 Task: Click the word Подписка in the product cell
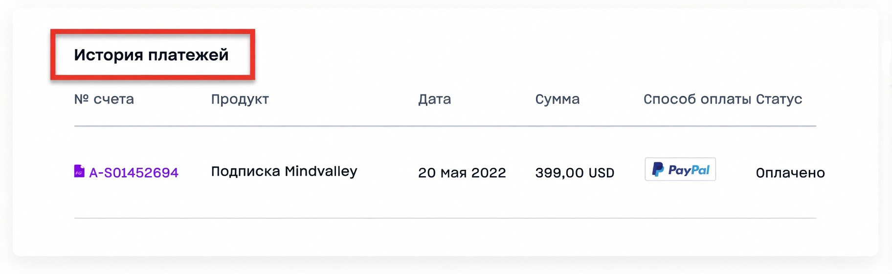[x=245, y=171]
